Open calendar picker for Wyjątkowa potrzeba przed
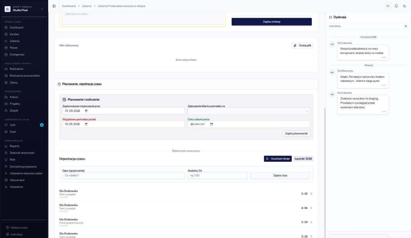Screen dimensions: 411x238 point(86,124)
